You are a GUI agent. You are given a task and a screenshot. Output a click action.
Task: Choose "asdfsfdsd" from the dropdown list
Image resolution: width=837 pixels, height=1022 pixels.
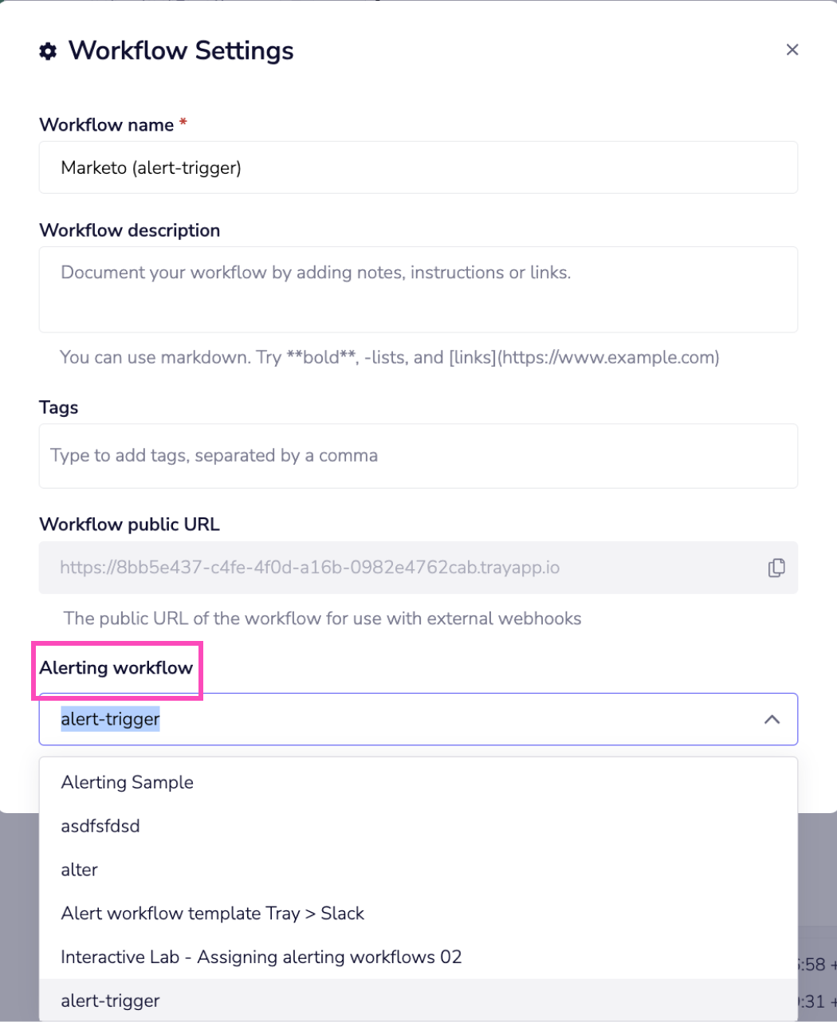(x=100, y=826)
